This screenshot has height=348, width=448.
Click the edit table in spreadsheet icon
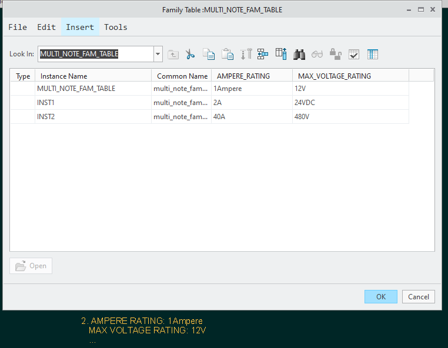tap(373, 54)
